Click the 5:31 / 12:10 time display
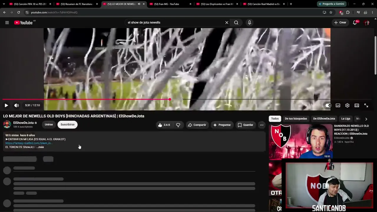This screenshot has height=212, width=377. coord(32,105)
